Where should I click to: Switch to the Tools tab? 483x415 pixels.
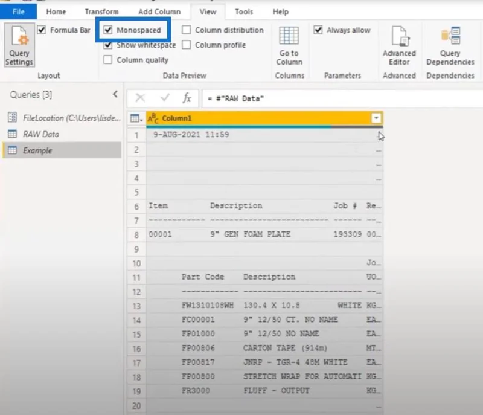click(x=244, y=11)
